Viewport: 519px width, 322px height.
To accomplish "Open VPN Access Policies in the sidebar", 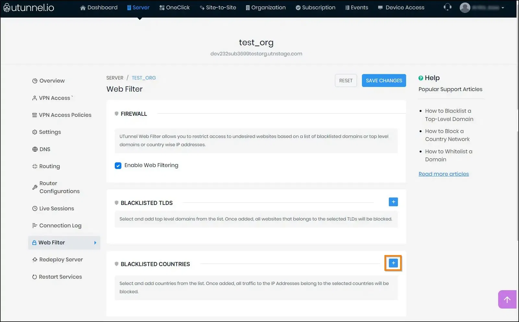I will [62, 115].
